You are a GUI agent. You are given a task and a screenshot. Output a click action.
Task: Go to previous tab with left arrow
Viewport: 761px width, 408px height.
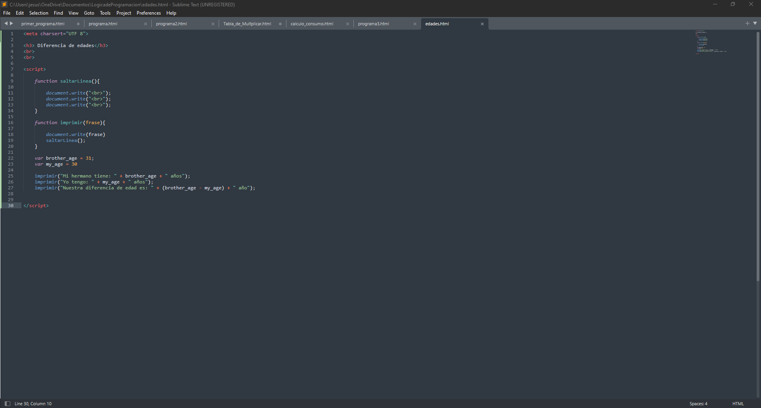coord(6,23)
